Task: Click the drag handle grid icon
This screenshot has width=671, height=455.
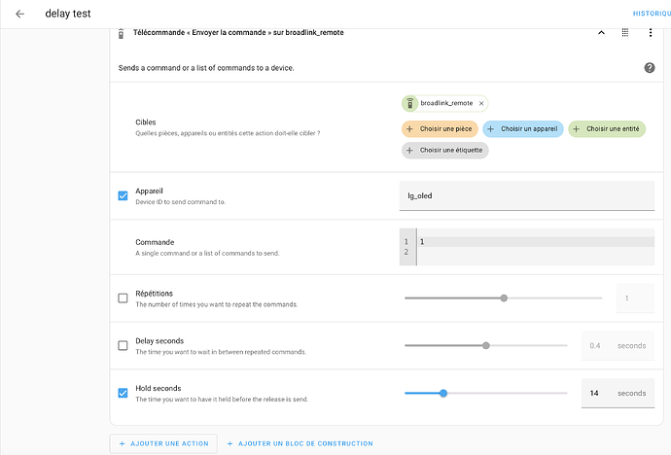Action: tap(625, 33)
